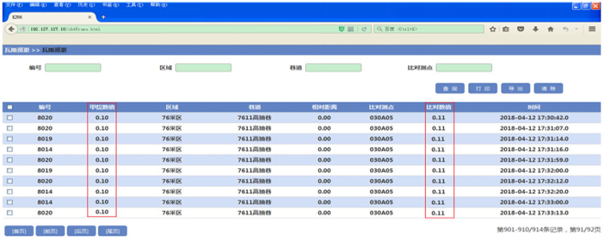Open the 工具 menu
The image size is (604, 246).
point(134,5)
